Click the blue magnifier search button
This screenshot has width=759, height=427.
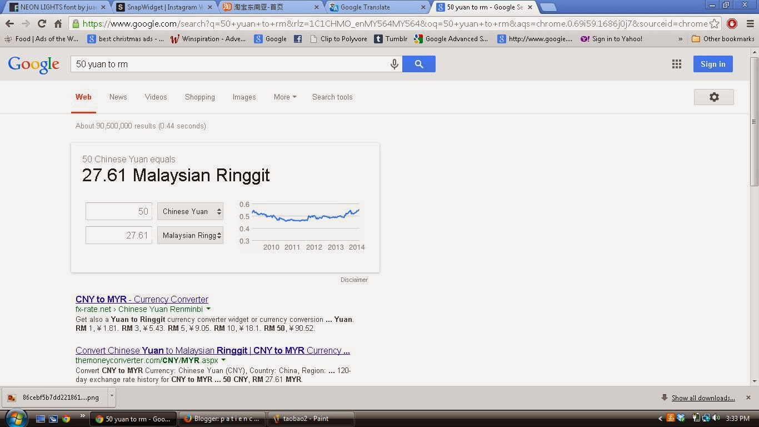point(419,64)
